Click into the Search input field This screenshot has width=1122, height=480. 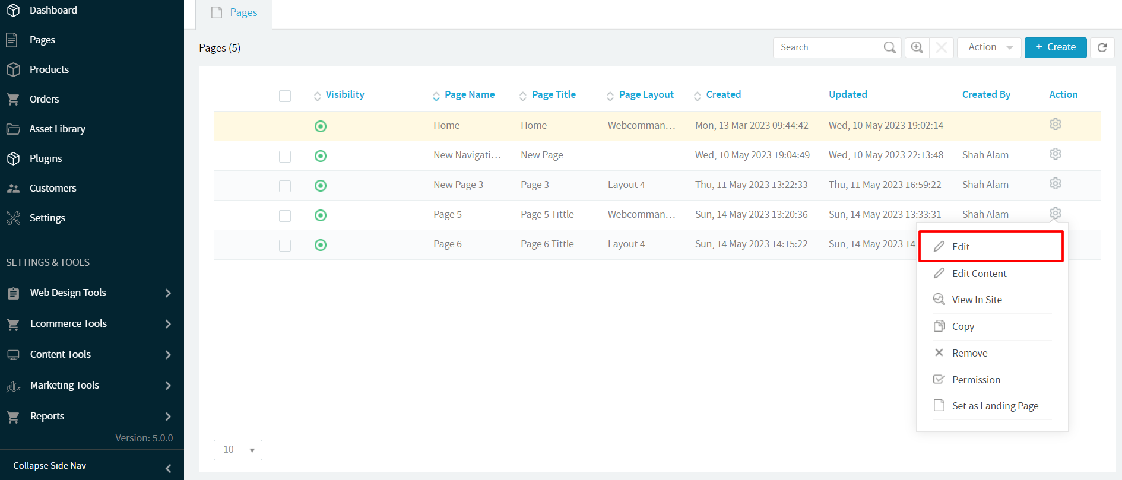(825, 47)
